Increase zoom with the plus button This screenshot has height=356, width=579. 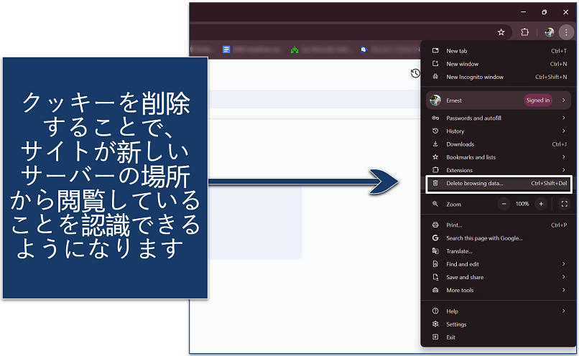[x=541, y=204]
